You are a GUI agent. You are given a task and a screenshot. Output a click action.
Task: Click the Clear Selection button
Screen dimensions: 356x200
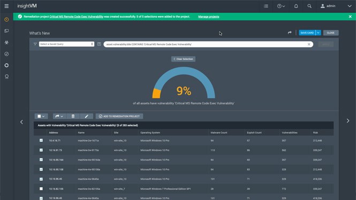pos(183,59)
